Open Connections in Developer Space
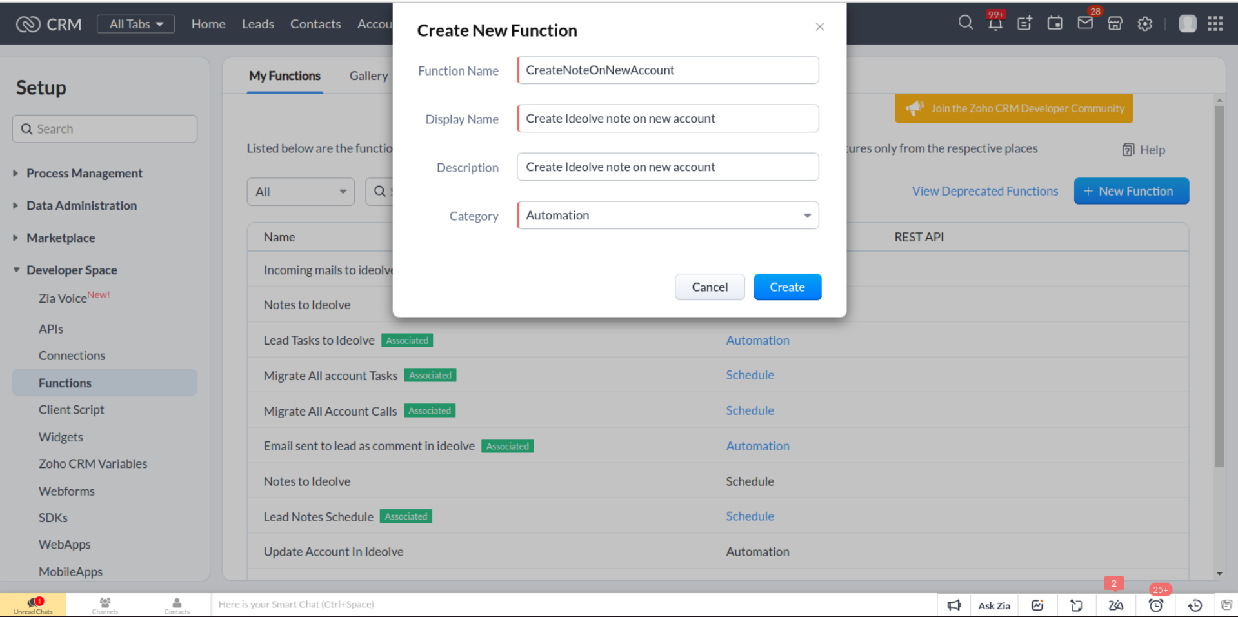 point(72,356)
